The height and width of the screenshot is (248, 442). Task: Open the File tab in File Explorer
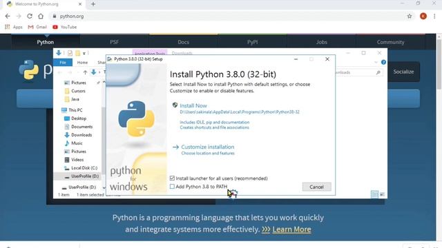[63, 63]
